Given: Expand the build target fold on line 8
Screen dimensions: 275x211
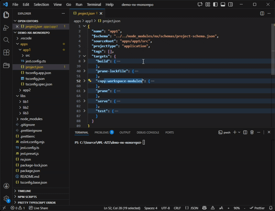Looking at the screenshot, I should [x=84, y=61].
